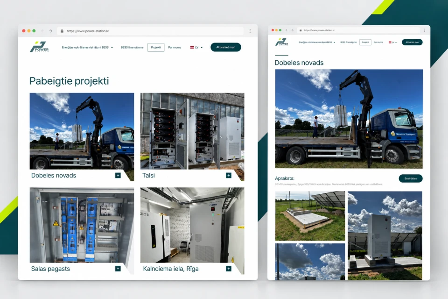Screen dimensions: 448x299
Task: Open the left browser's three-dot menu
Action: pos(250,31)
